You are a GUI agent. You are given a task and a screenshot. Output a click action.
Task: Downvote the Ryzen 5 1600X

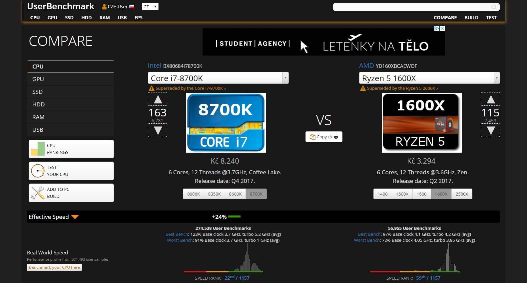(490, 130)
